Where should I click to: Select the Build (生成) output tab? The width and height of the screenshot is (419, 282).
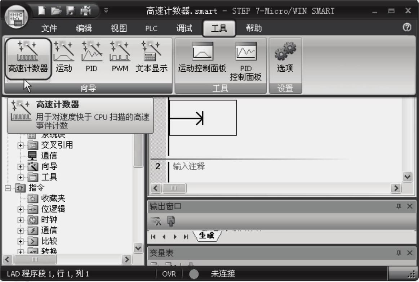(207, 236)
